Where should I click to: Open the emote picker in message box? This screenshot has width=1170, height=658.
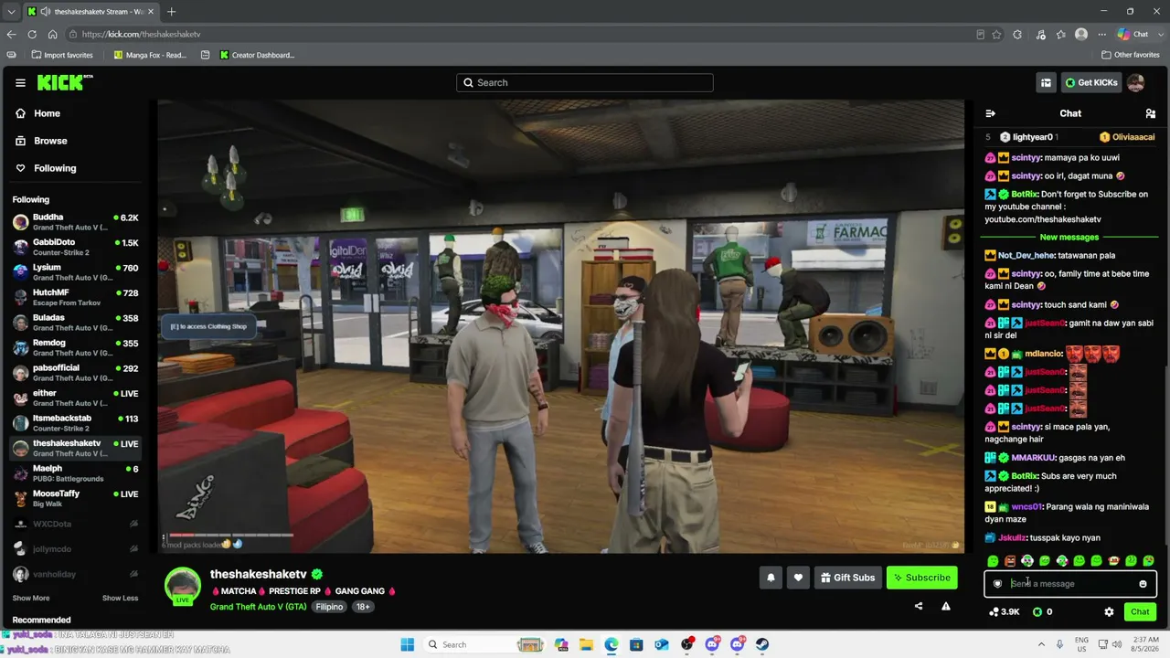(x=1143, y=584)
